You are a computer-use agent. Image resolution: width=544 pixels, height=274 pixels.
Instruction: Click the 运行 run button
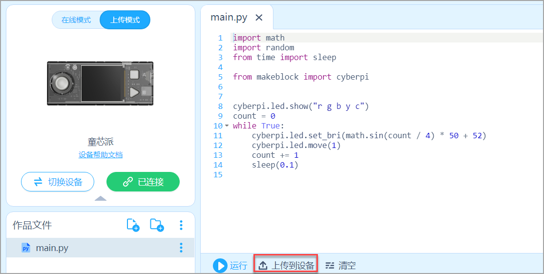pos(230,266)
